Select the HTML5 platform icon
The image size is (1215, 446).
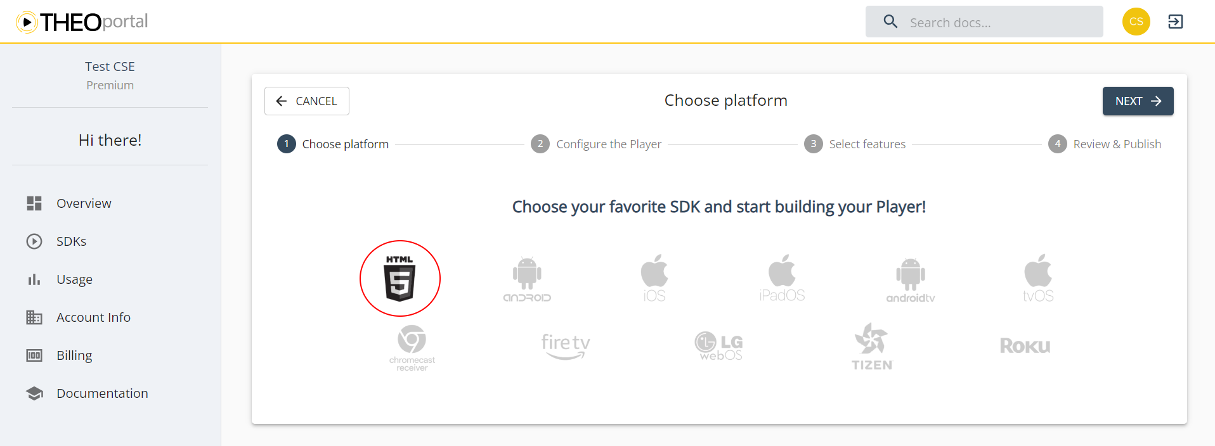tap(400, 277)
